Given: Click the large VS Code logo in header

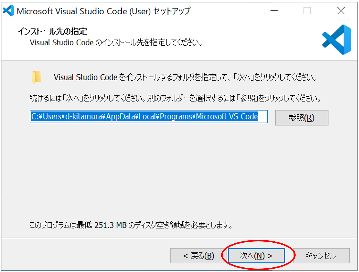Looking at the screenshot, I should coord(337,40).
